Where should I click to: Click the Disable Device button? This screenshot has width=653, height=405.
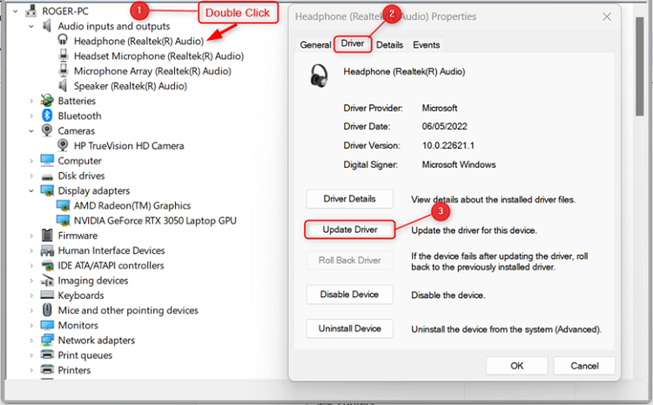[x=349, y=295]
